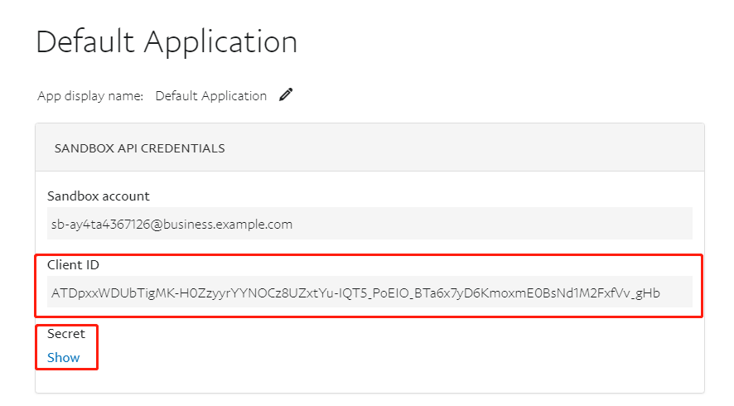Click the sb-ay4ta4367126 email address text

coord(171,224)
